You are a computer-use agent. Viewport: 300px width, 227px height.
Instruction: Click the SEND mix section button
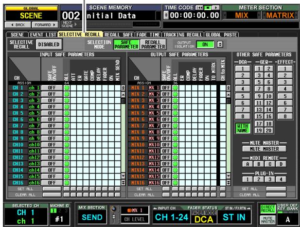click(x=92, y=217)
